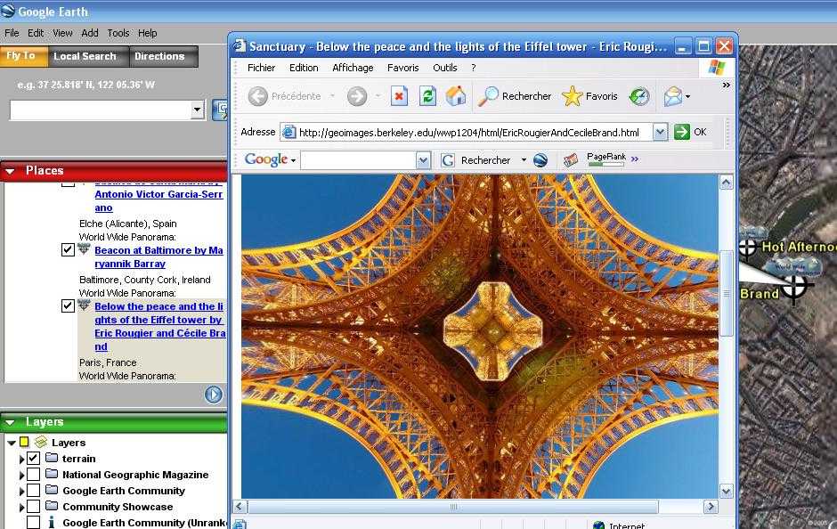Open the Favoris menu in Internet Explorer
This screenshot has width=837, height=529.
pyautogui.click(x=403, y=68)
